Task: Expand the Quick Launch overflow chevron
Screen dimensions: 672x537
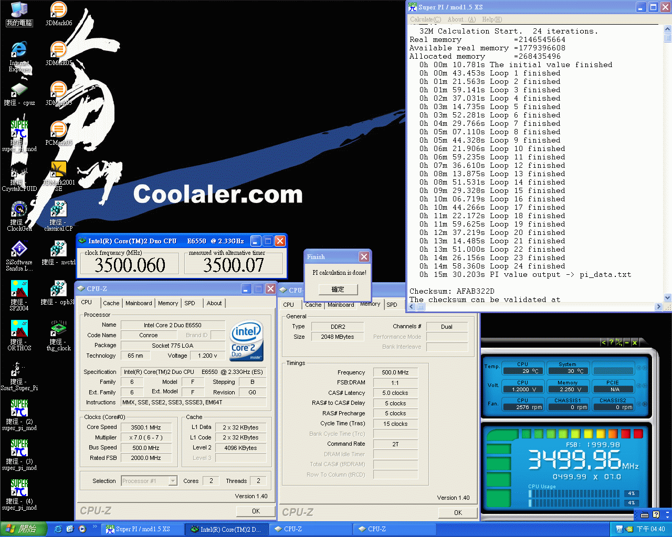Action: pos(95,526)
